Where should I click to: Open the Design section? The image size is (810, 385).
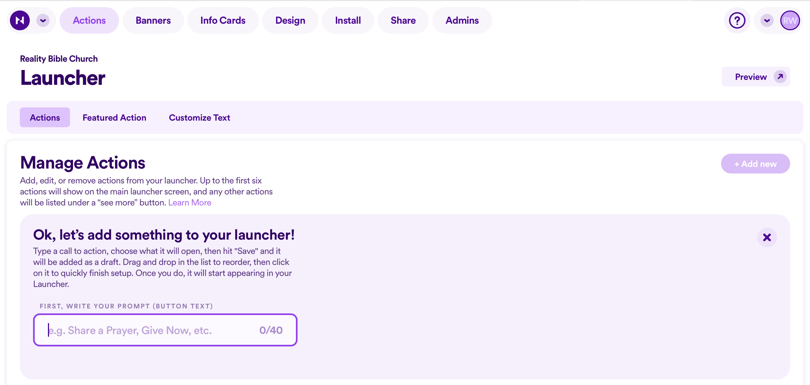point(290,20)
